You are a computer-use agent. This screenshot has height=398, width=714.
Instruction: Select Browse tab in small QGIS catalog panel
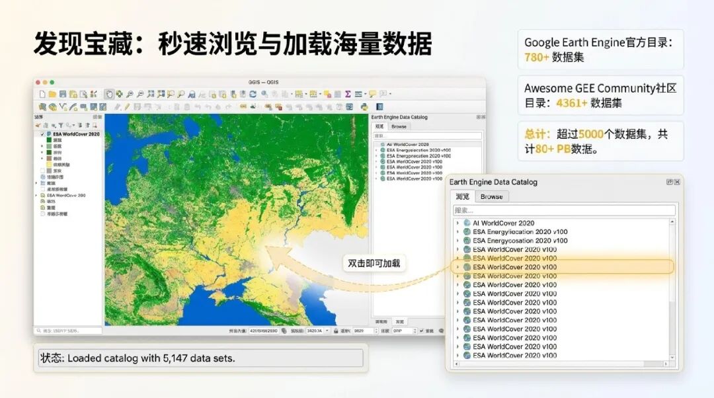click(x=399, y=126)
